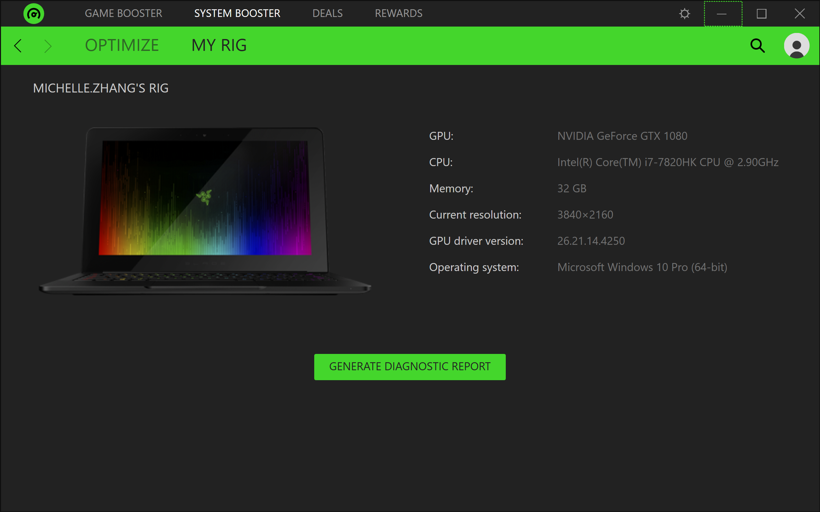The width and height of the screenshot is (820, 512).
Task: Click the Memory: label
Action: click(x=451, y=188)
